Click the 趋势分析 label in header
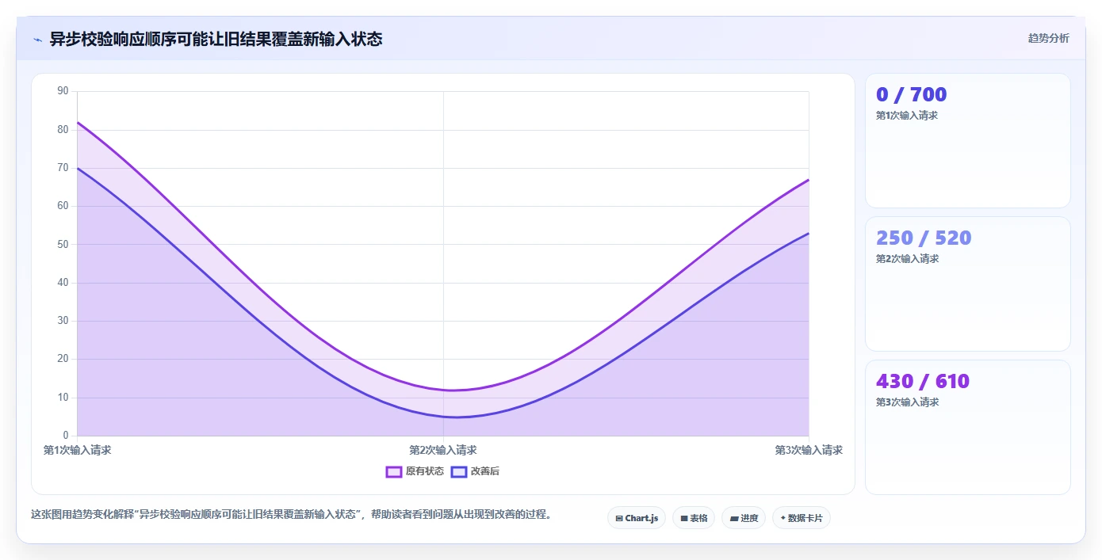Screen dimensions: 1102x560 [1048, 38]
